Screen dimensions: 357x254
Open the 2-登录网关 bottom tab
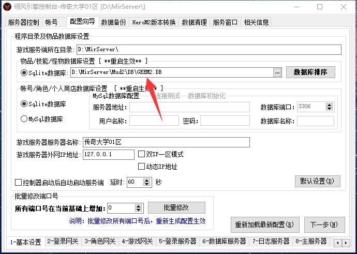point(63,242)
